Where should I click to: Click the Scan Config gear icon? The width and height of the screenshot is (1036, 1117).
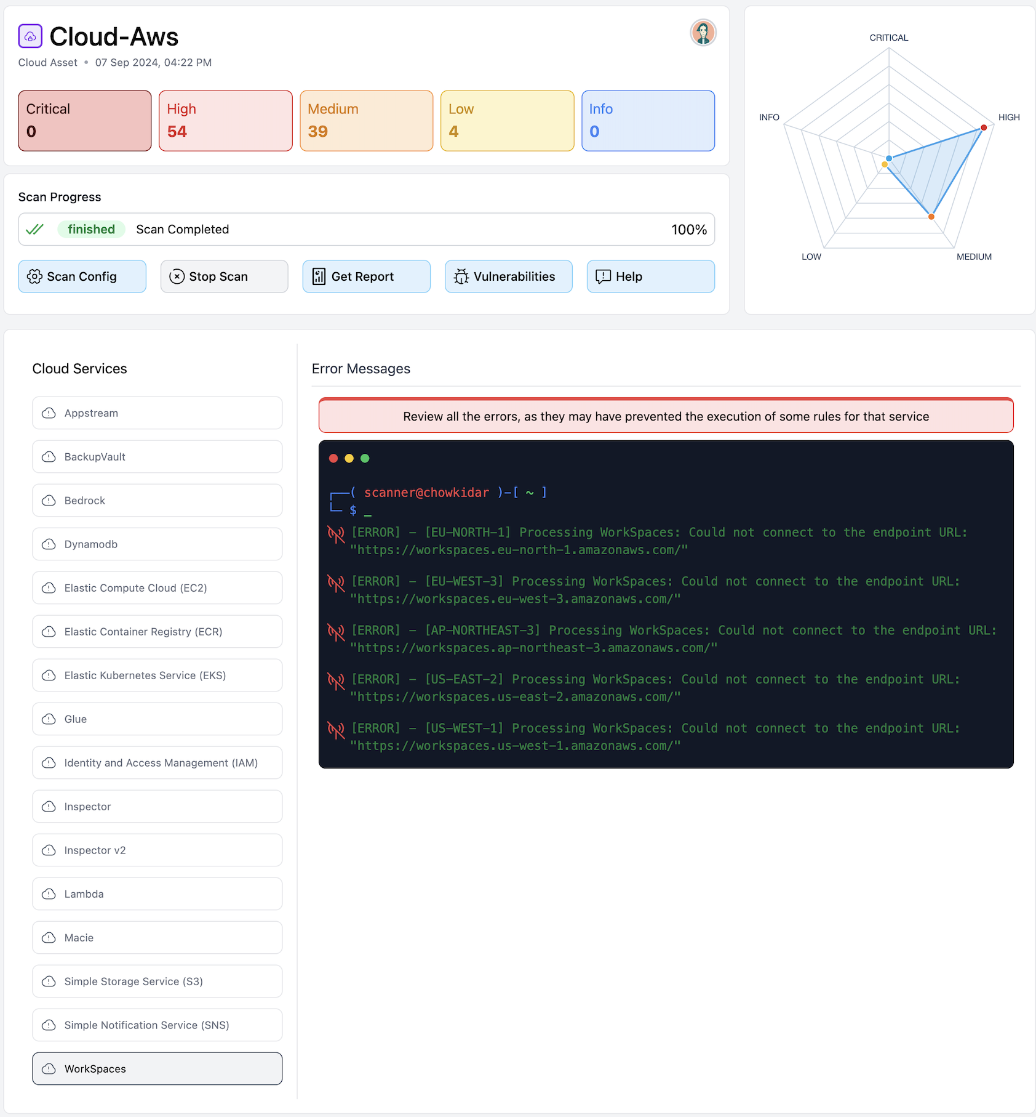point(35,276)
